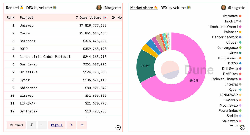Click checkmark icon in Market share panel
This screenshot has width=250, height=135.
[x=242, y=127]
